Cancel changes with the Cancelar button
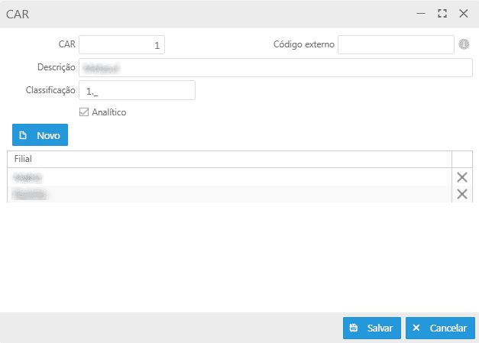The image size is (479, 343). pos(439,328)
